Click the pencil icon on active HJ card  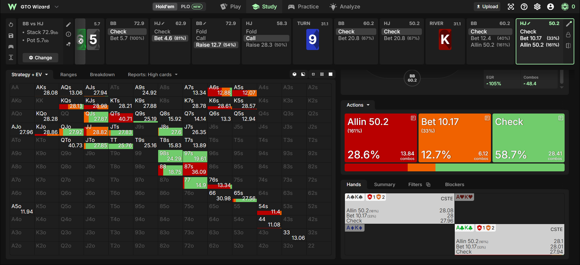569,24
